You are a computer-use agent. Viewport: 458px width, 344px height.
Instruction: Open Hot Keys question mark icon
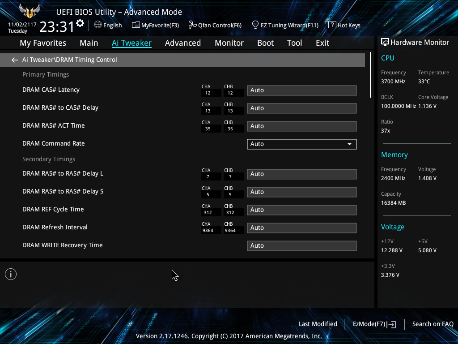(x=332, y=25)
